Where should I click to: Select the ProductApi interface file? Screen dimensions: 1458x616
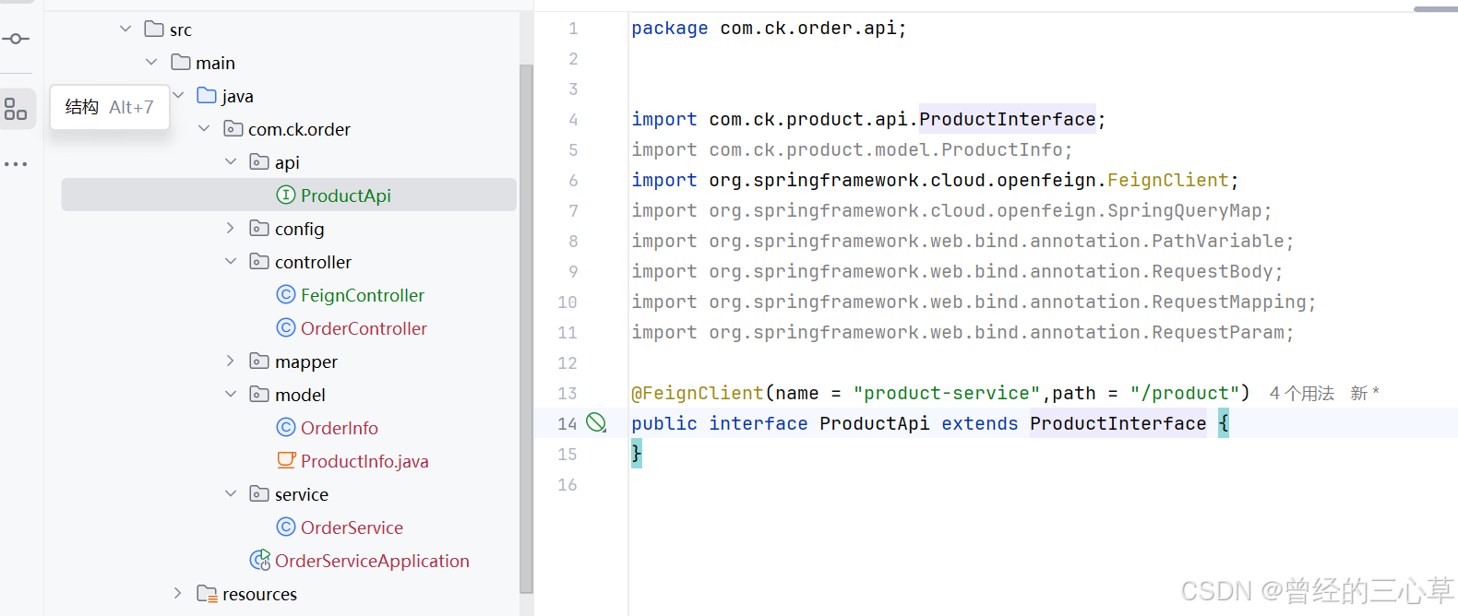[289, 195]
